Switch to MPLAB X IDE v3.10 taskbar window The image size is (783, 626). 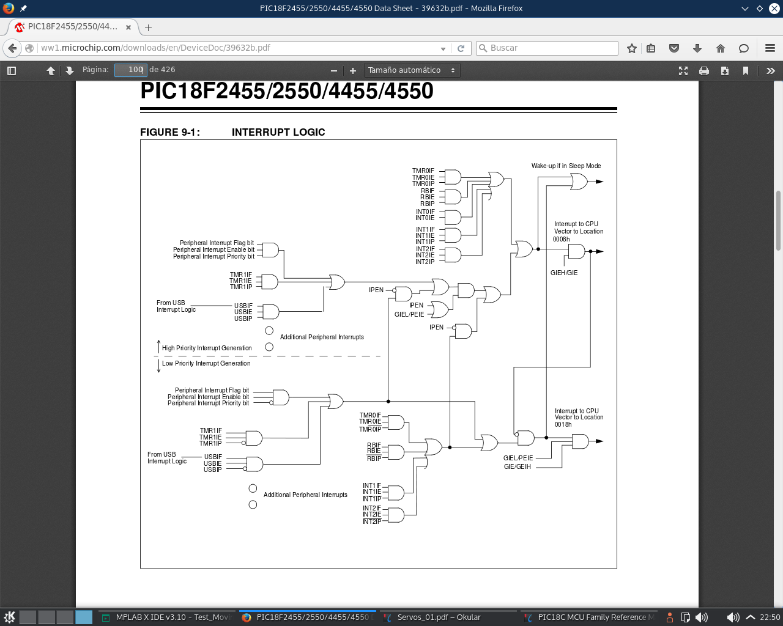[x=167, y=617]
